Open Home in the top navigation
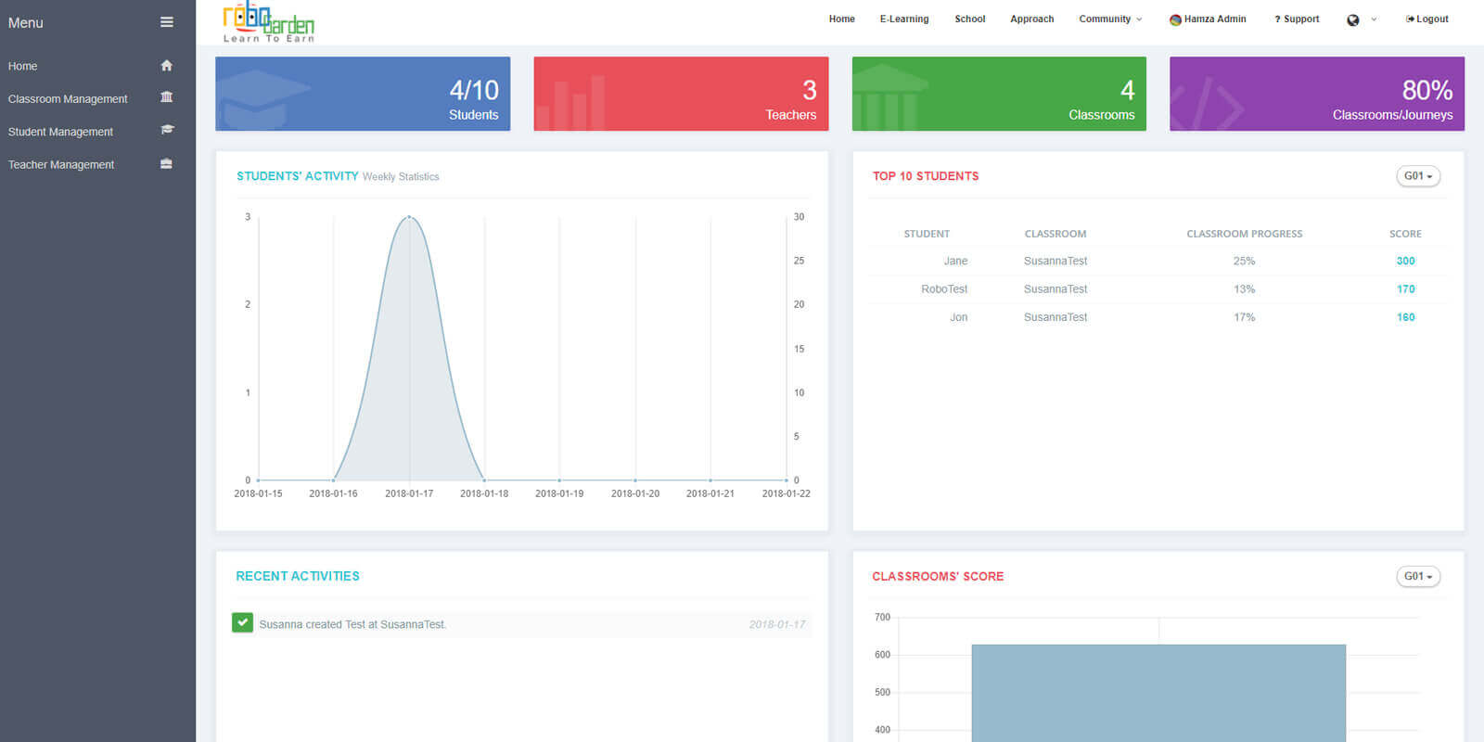Viewport: 1484px width, 742px height. [842, 19]
